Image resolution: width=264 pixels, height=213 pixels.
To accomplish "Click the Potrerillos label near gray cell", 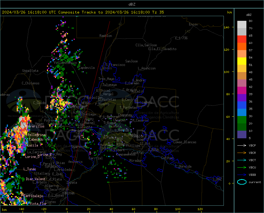I will click(x=35, y=126).
